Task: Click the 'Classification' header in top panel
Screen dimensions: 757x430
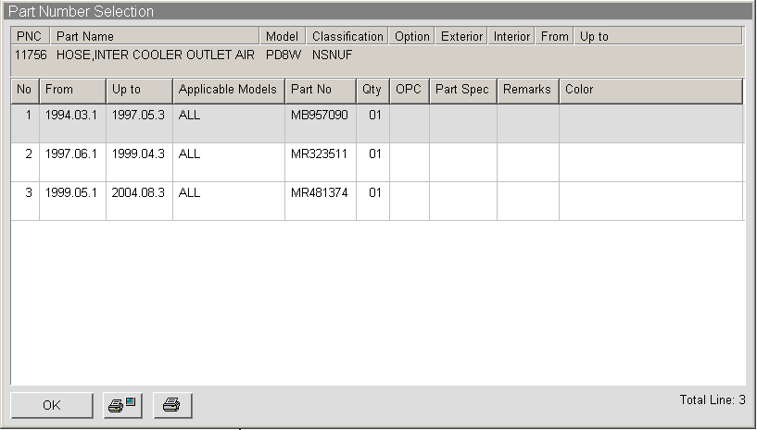Action: (x=347, y=36)
